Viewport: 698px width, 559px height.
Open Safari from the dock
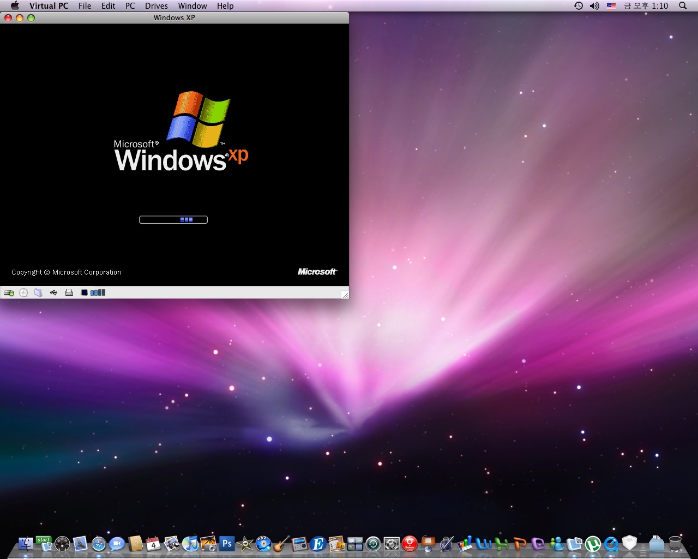pyautogui.click(x=99, y=544)
